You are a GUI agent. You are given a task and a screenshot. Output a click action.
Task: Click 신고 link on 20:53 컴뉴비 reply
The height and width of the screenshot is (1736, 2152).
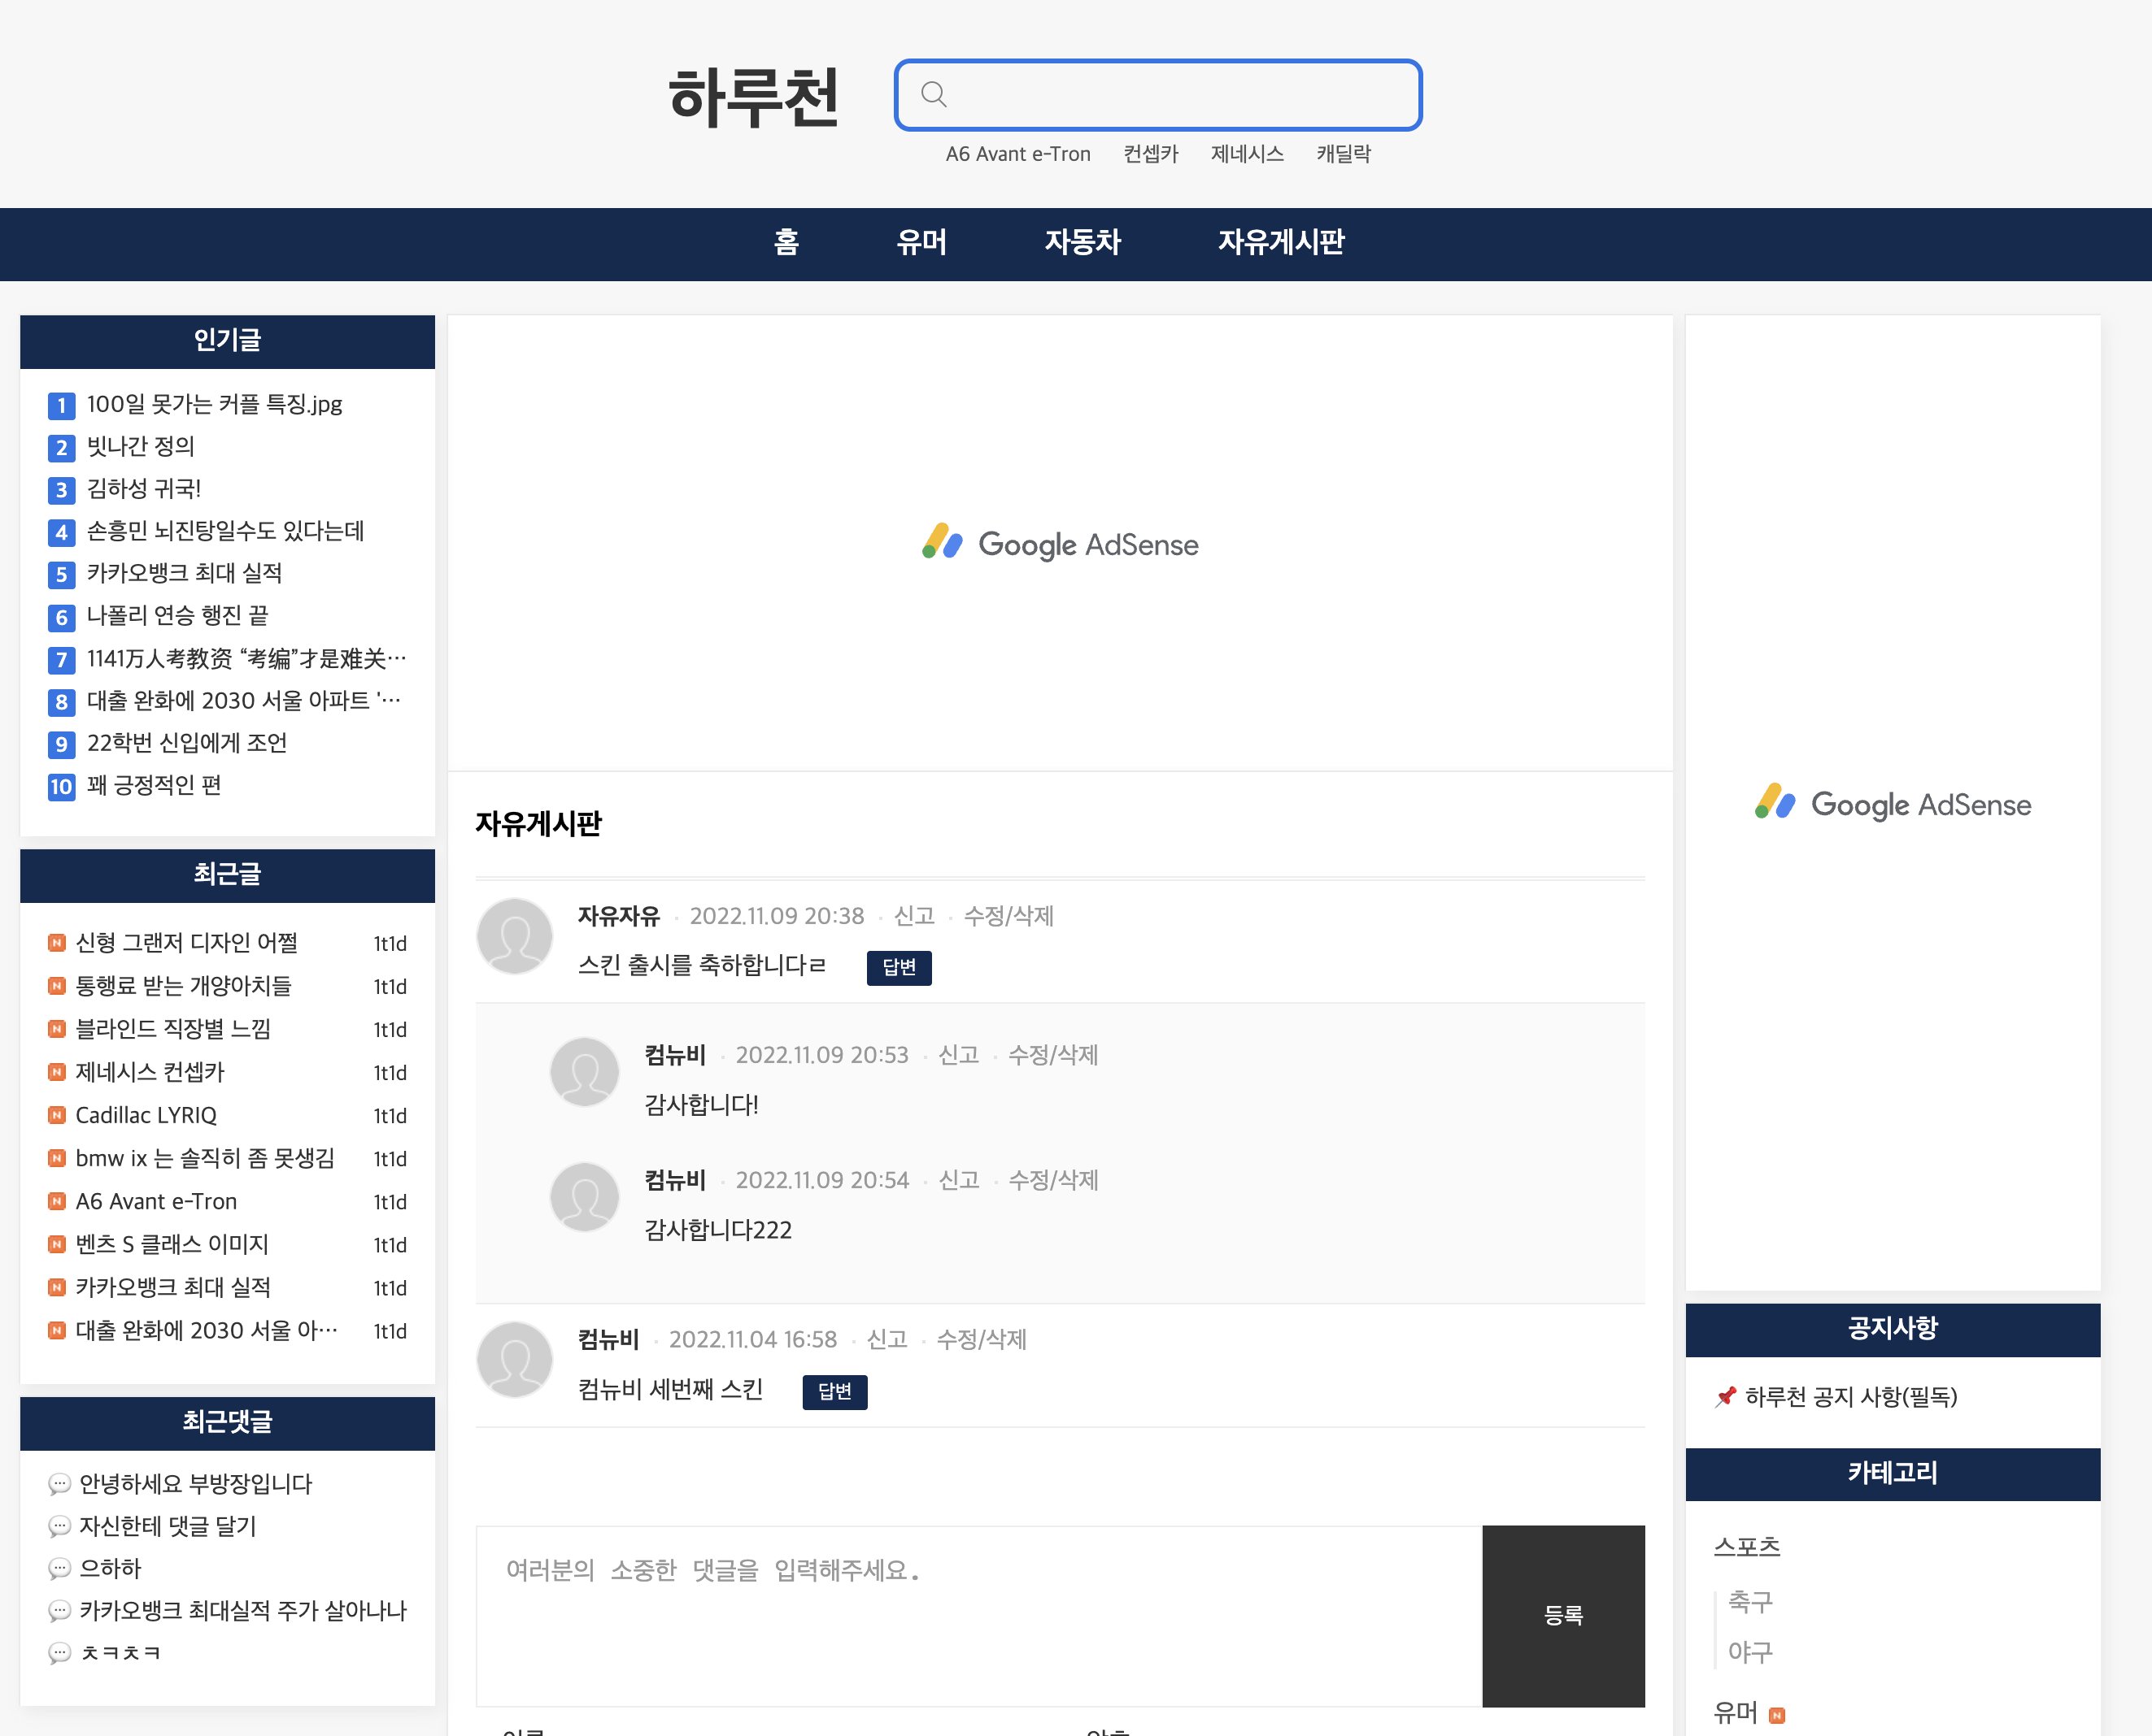point(958,1055)
